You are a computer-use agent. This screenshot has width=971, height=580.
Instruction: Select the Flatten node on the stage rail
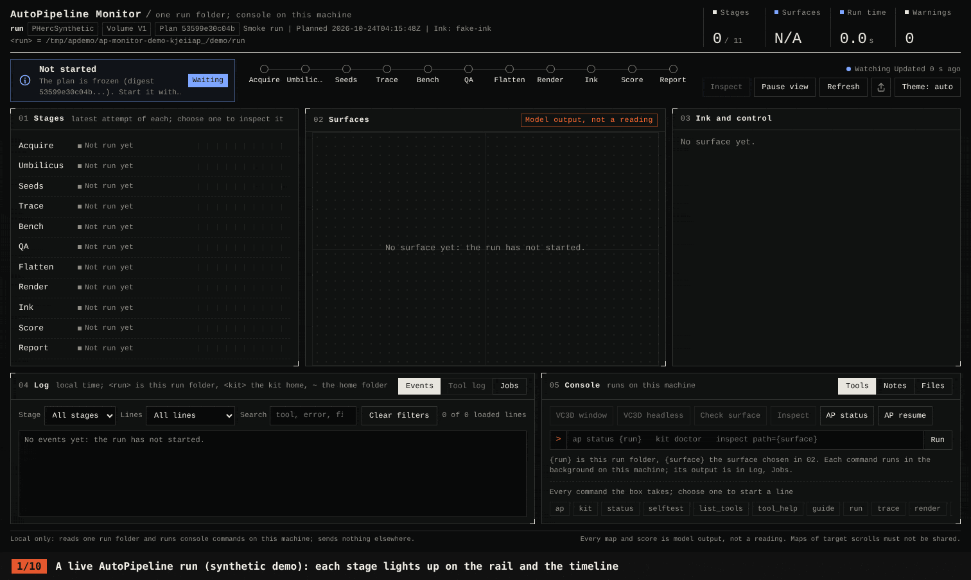coord(509,69)
